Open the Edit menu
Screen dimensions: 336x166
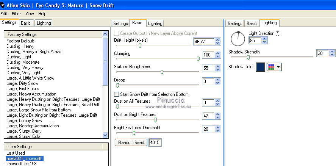coord(4,14)
